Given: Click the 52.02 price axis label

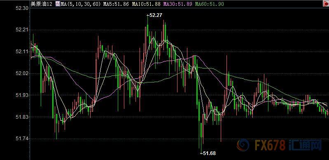Looking at the screenshot, I should tap(22, 73).
